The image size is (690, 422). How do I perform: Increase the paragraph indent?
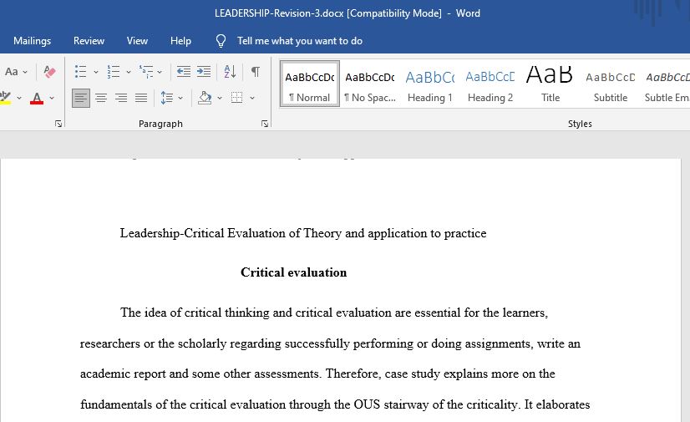[x=203, y=71]
